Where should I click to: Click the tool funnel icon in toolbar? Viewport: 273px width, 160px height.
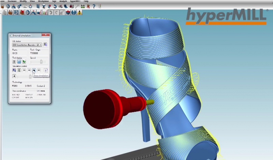point(44,6)
